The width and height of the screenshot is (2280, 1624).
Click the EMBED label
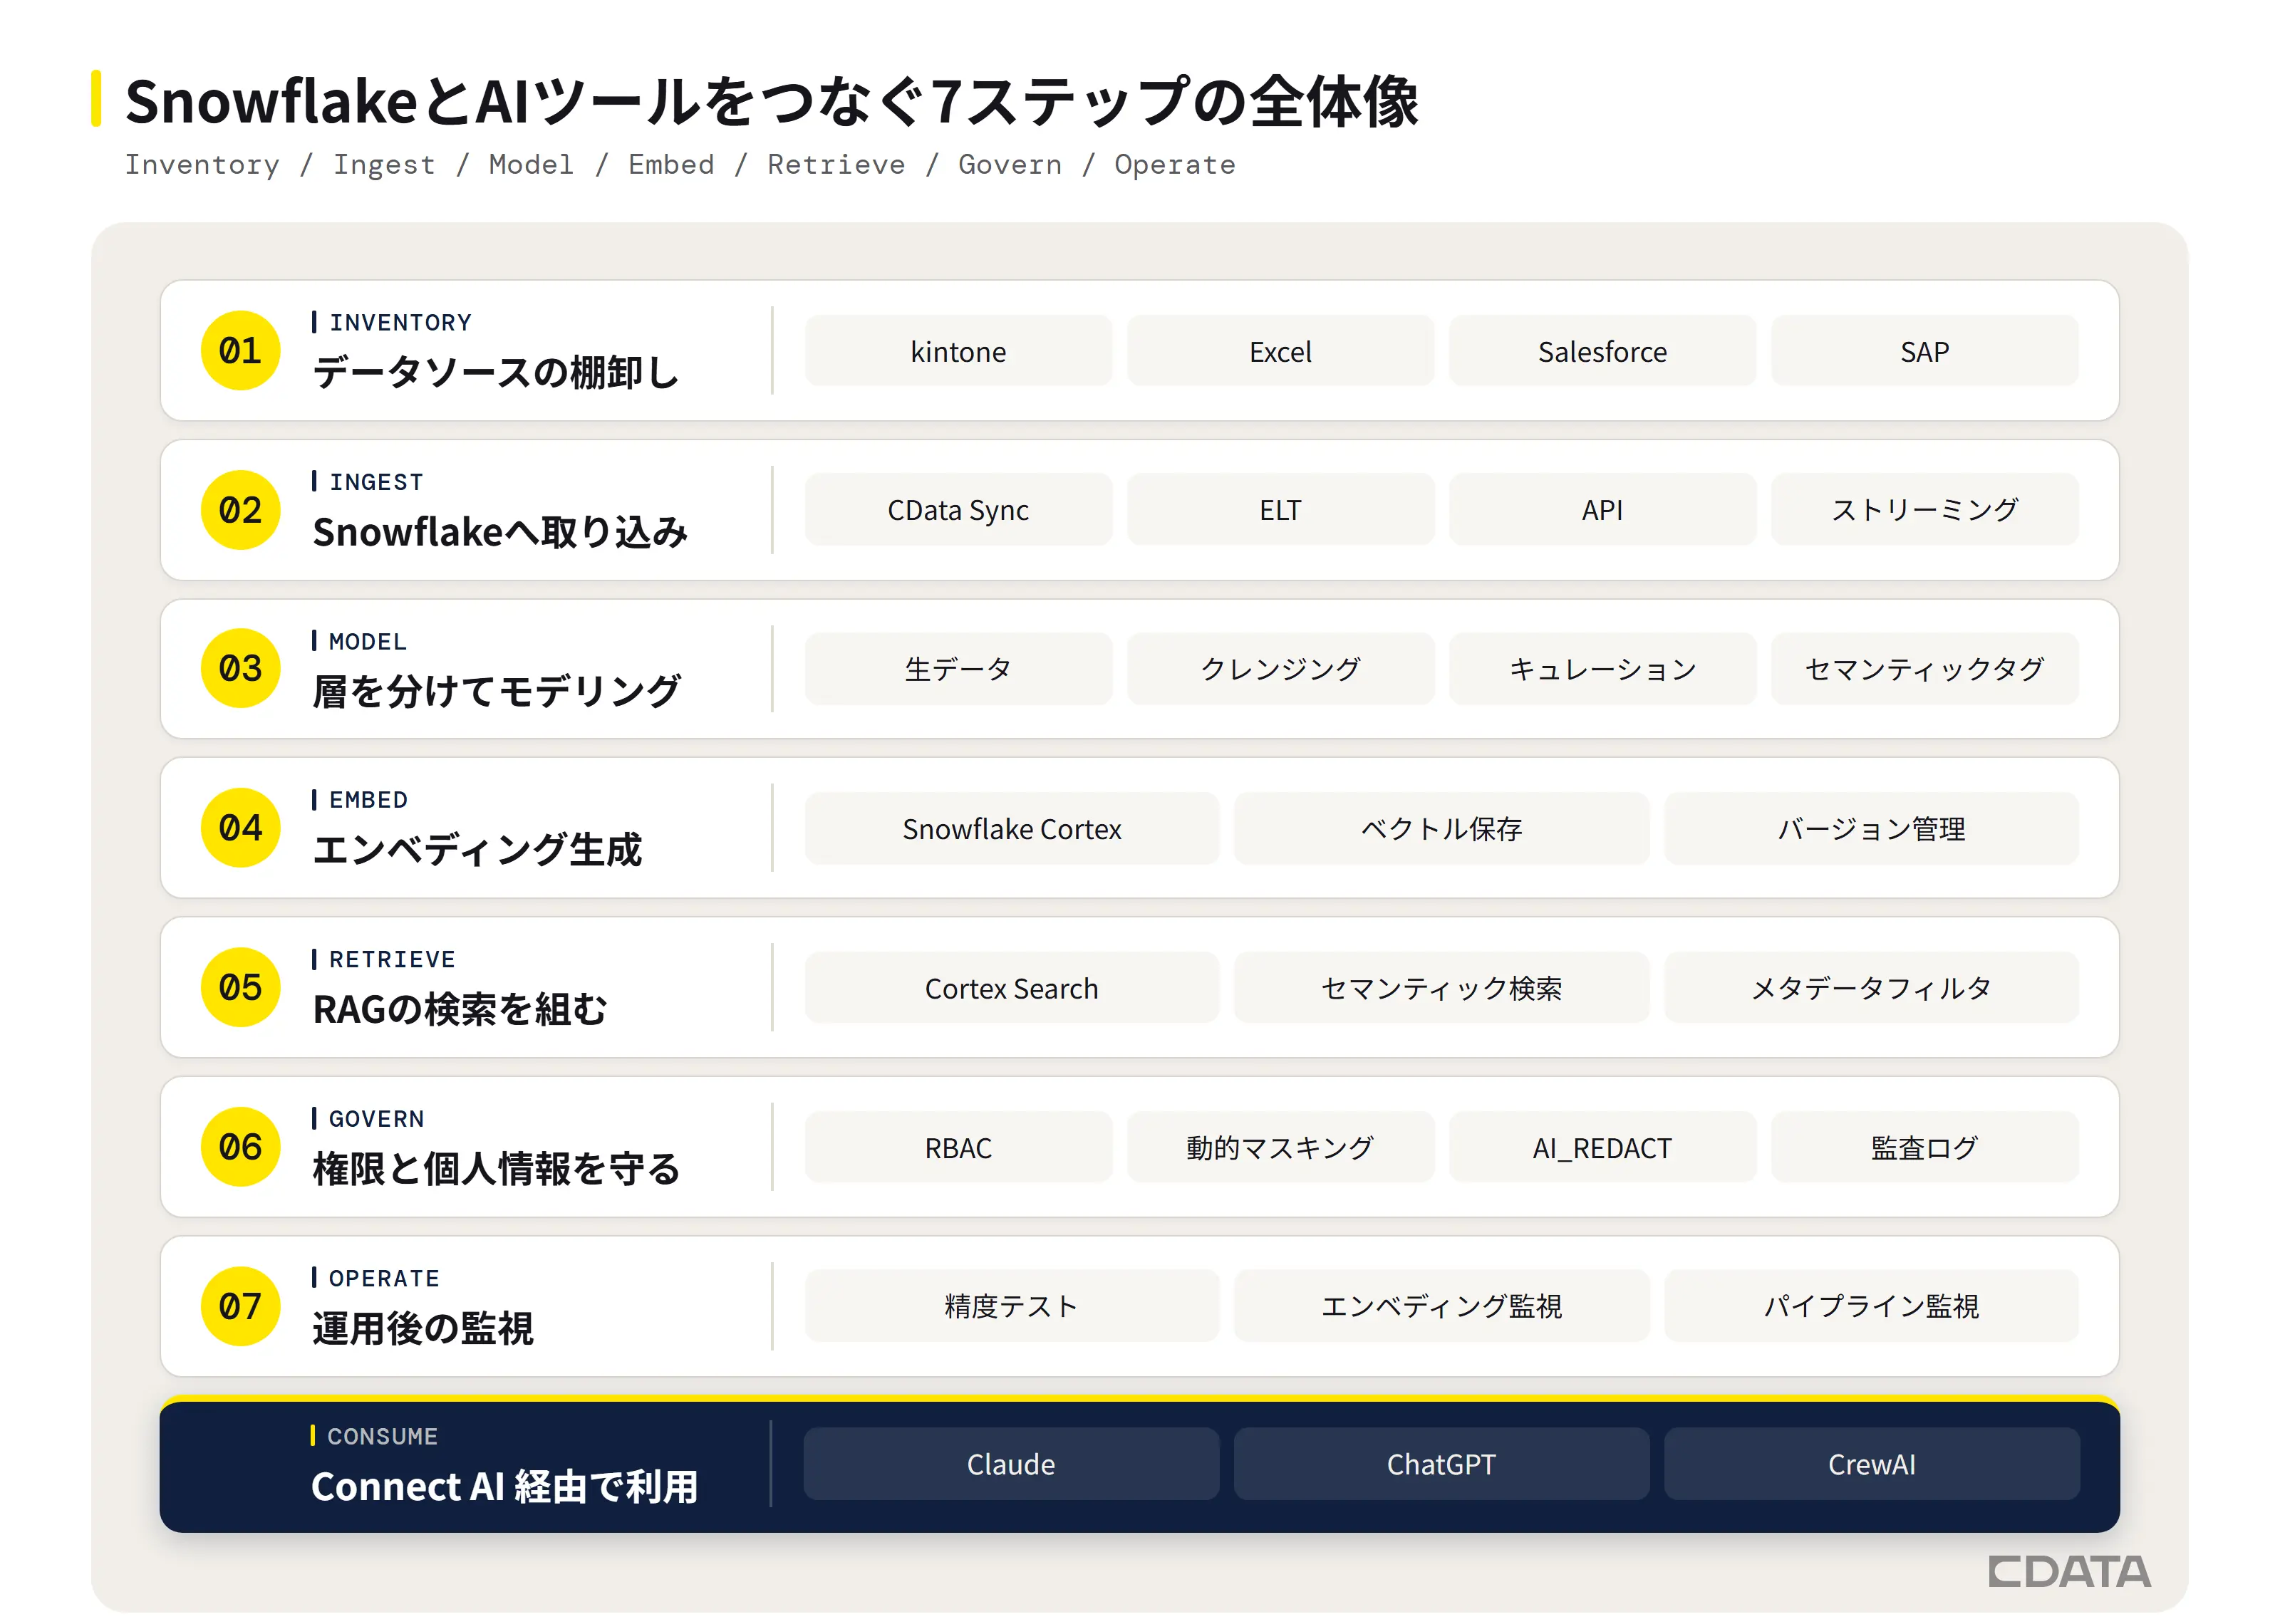[368, 800]
